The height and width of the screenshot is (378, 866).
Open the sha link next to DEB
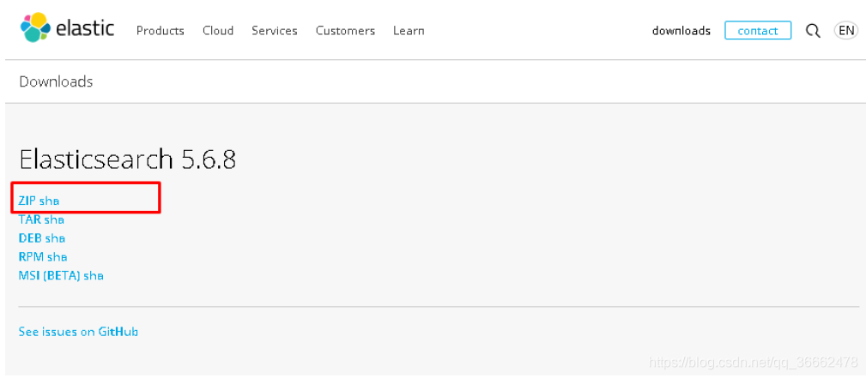tap(55, 238)
